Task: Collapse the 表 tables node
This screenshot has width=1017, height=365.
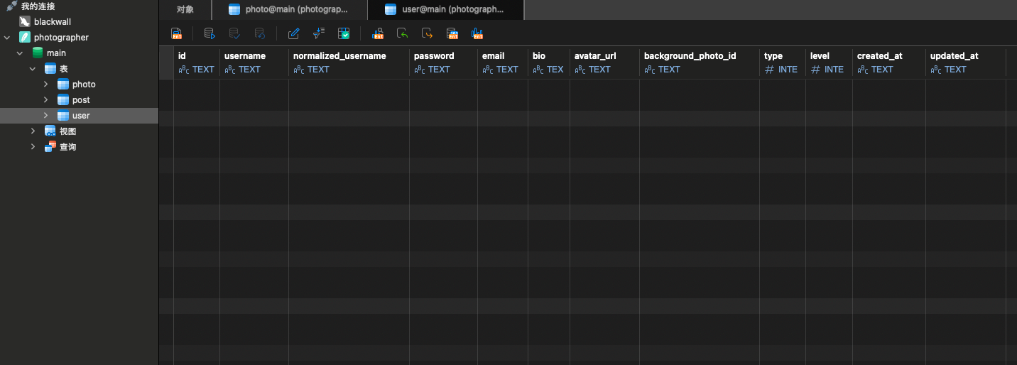Action: (x=33, y=69)
